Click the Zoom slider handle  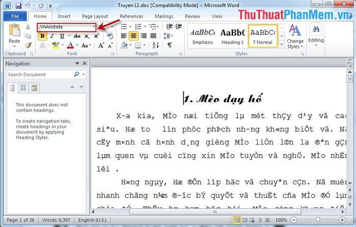[318, 219]
